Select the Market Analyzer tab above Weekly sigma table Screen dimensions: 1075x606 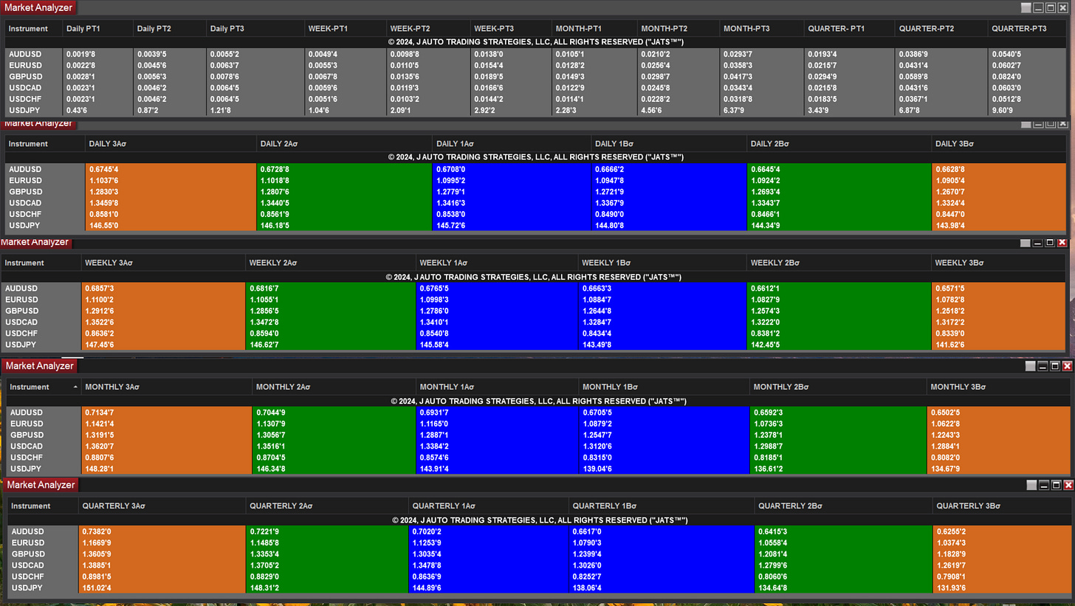(x=35, y=242)
